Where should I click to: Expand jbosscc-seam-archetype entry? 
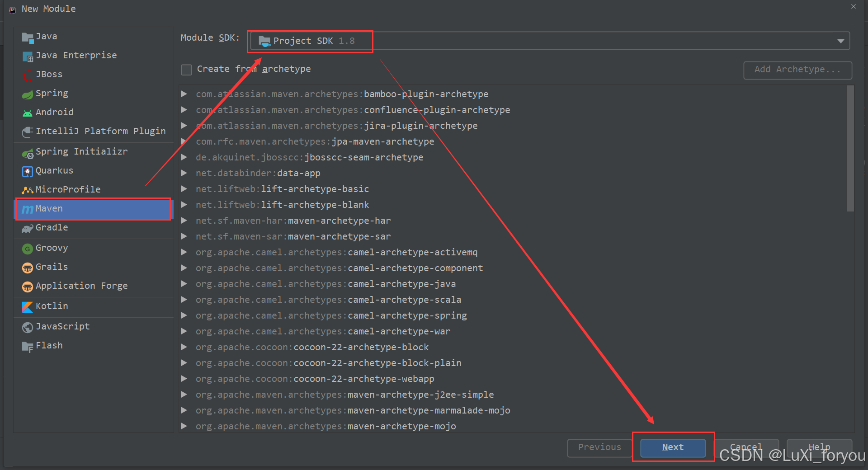tap(184, 157)
